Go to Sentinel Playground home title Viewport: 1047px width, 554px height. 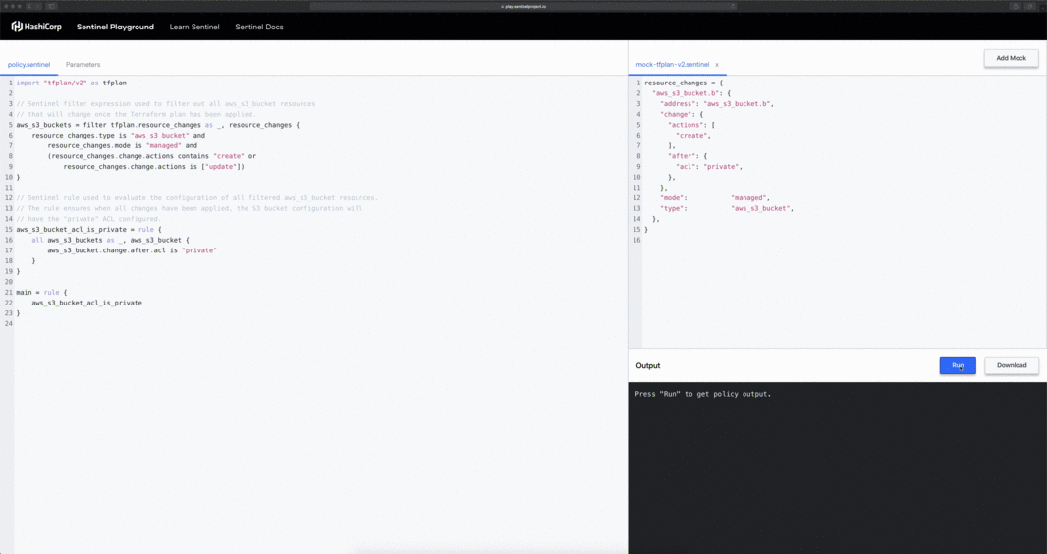point(115,27)
